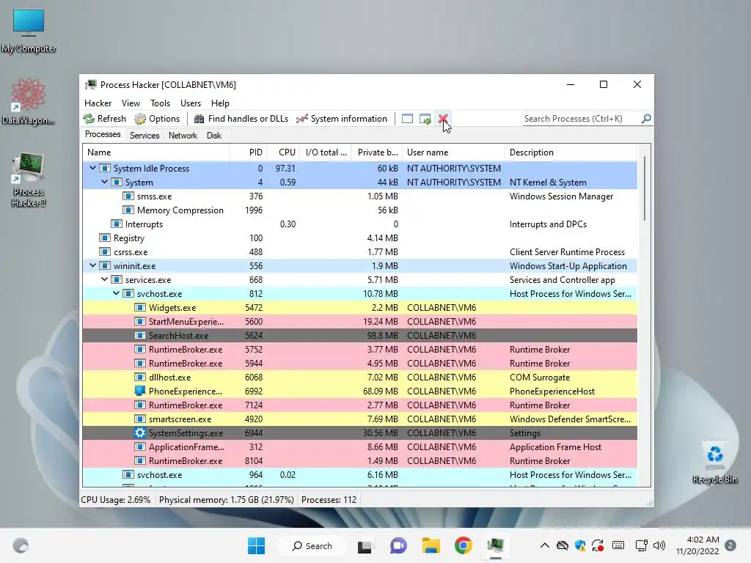This screenshot has height=563, width=751.
Task: Click the DataWagon desktop shortcut
Action: click(28, 101)
